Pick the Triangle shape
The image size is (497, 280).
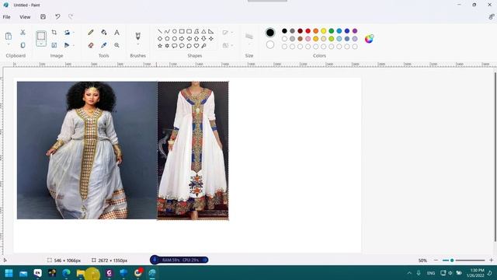click(203, 31)
